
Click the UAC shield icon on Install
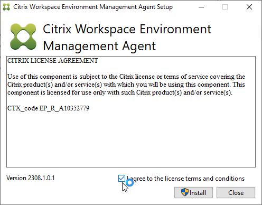coord(185,192)
